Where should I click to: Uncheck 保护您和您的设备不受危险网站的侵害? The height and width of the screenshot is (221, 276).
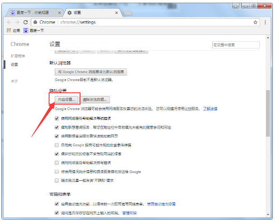[x=57, y=154]
